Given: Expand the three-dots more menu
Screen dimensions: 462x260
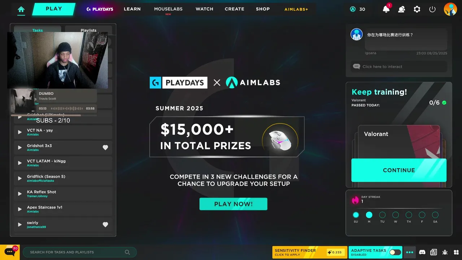Looking at the screenshot, I should [x=410, y=252].
